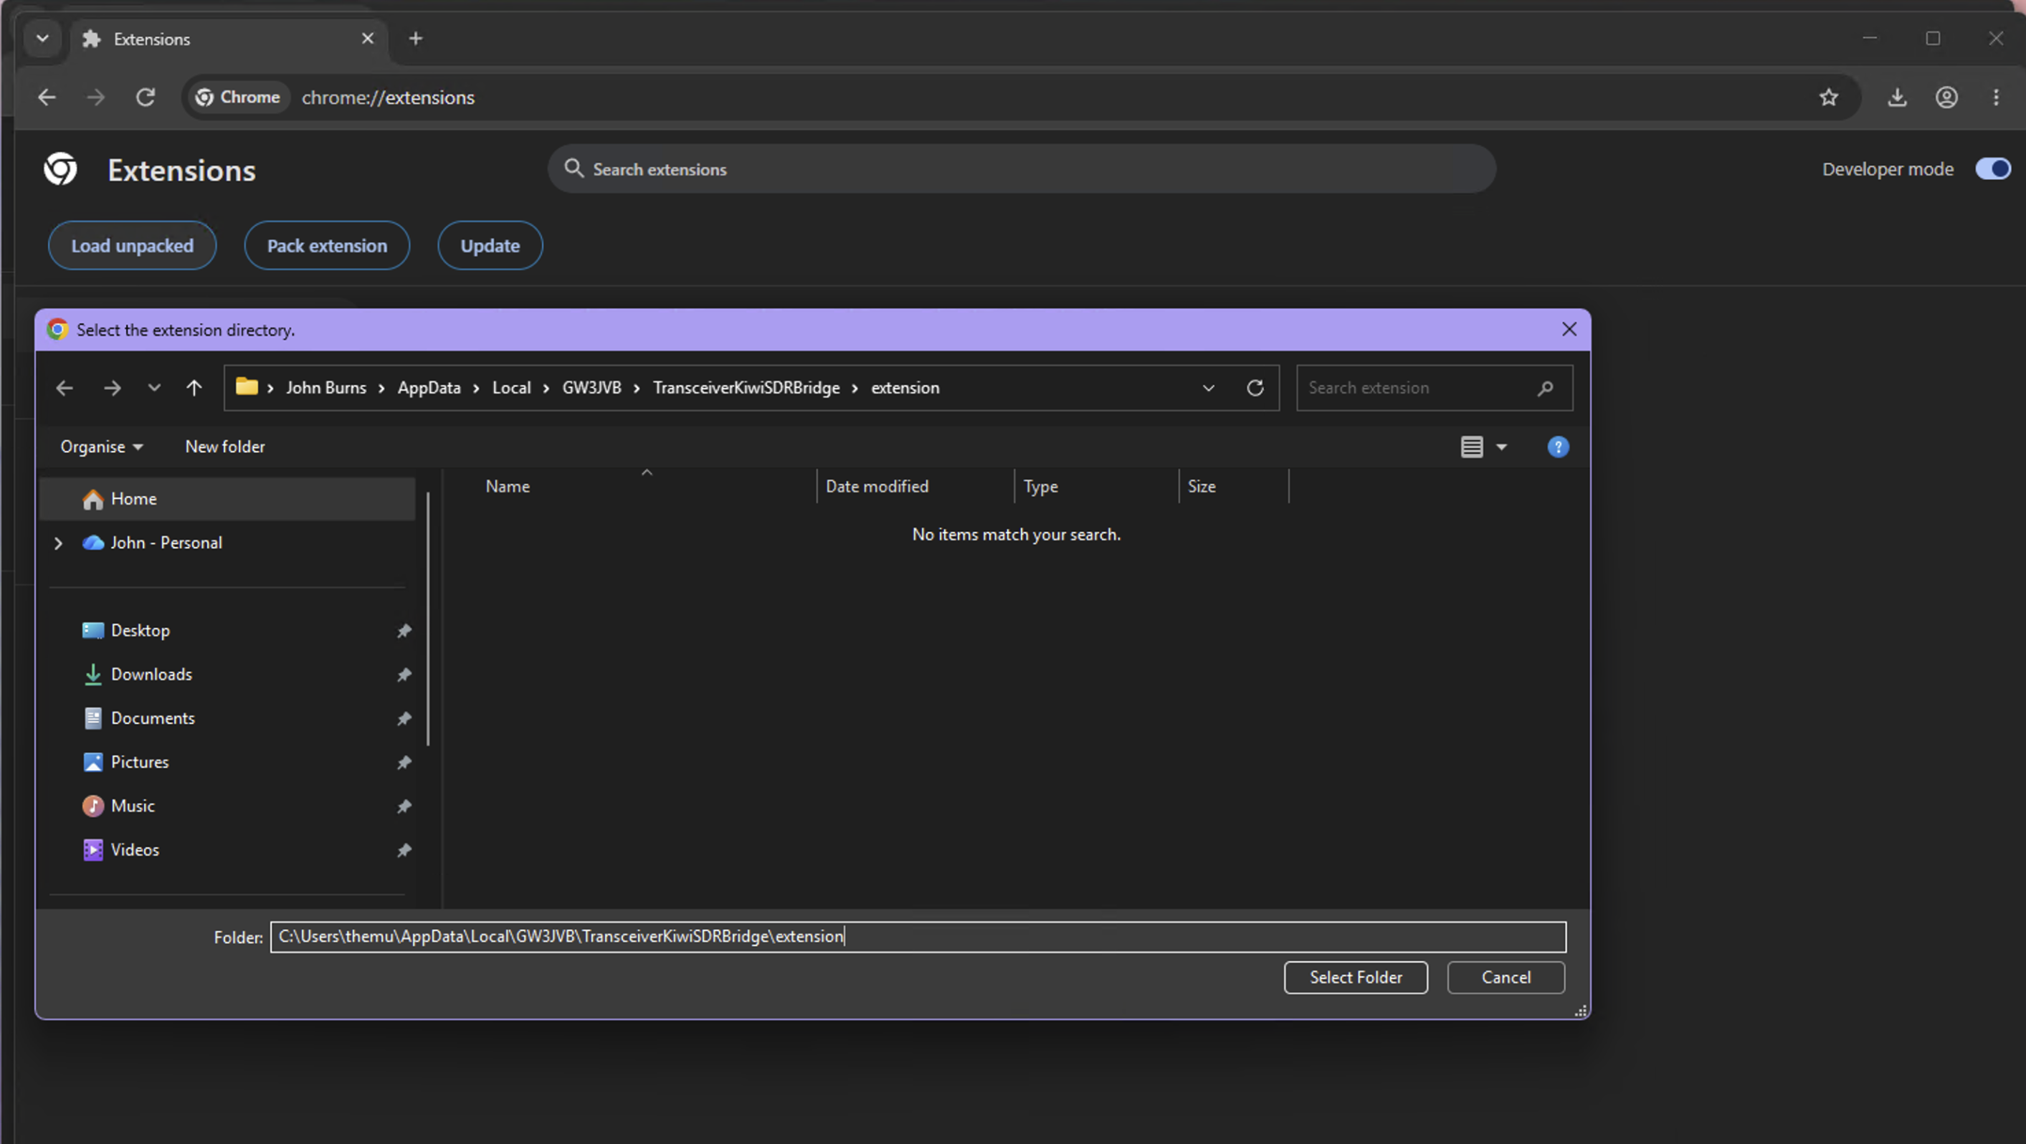The width and height of the screenshot is (2026, 1144).
Task: Click the folder icon in breadcrumb bar
Action: click(247, 387)
